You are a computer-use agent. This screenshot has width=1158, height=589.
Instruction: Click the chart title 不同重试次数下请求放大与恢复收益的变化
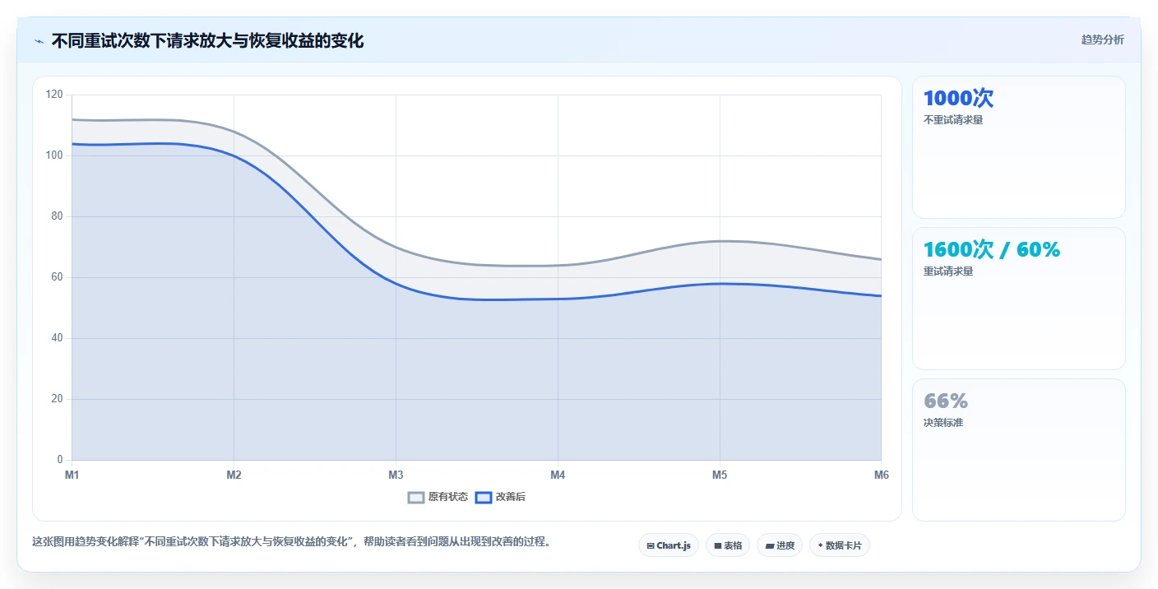pyautogui.click(x=207, y=40)
